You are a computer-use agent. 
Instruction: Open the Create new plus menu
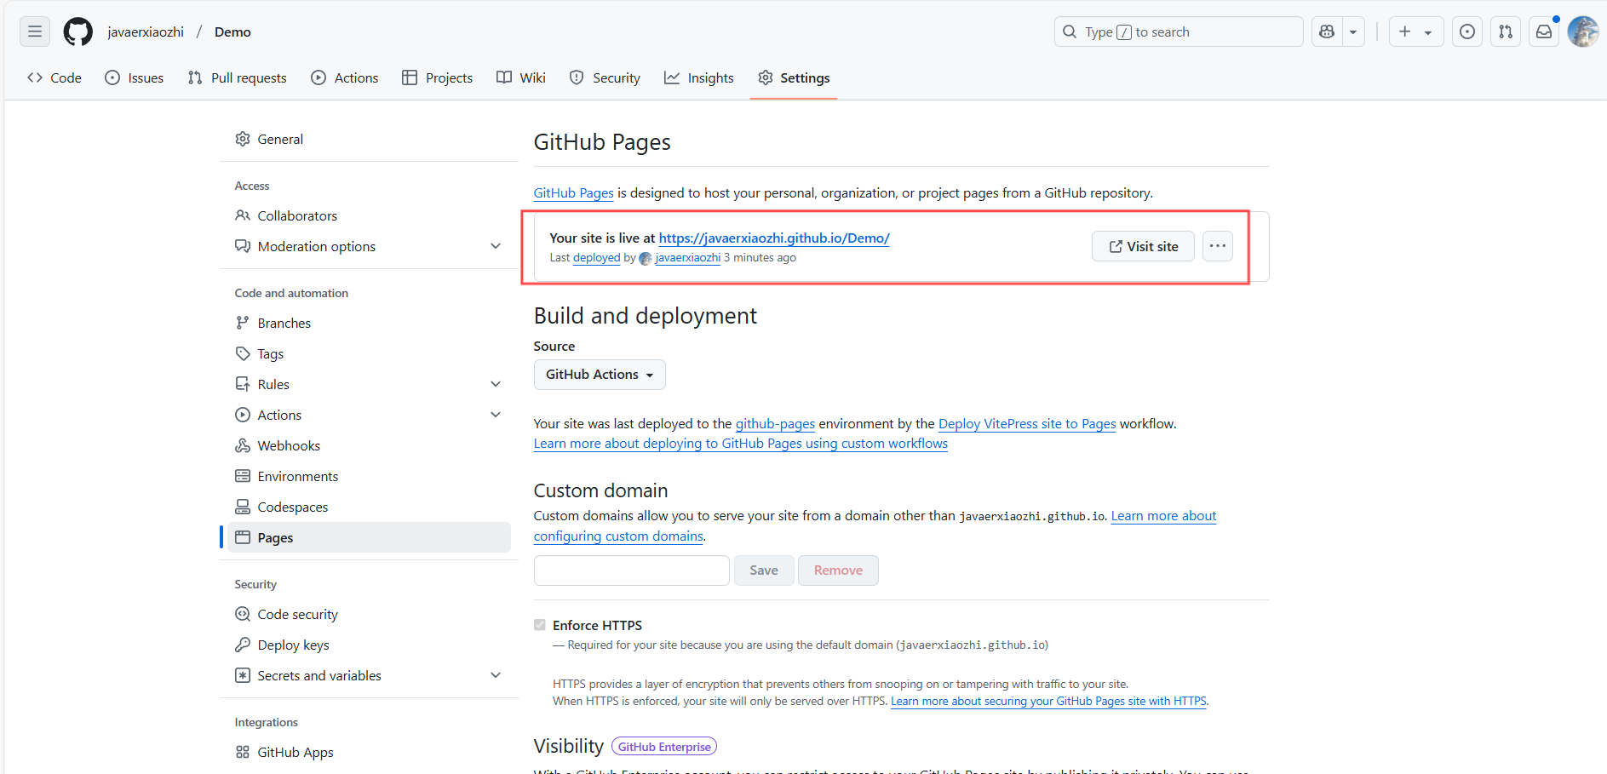pyautogui.click(x=1415, y=32)
